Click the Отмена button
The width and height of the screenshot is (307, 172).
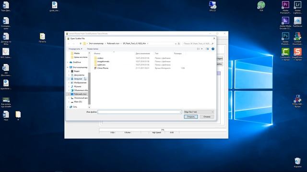click(207, 117)
